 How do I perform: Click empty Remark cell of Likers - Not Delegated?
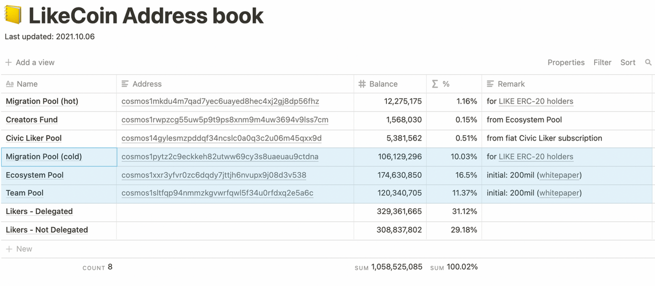click(x=567, y=230)
